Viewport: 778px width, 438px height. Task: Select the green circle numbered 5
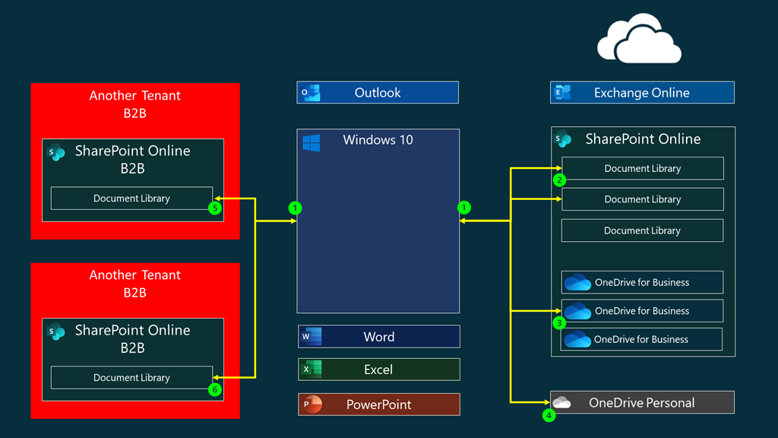[215, 208]
